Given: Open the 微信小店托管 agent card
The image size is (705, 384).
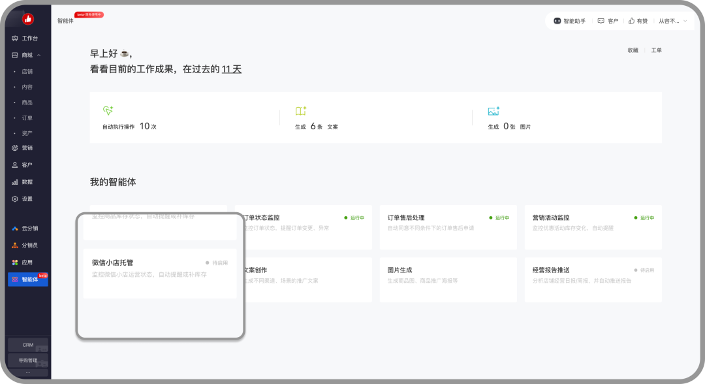Looking at the screenshot, I should (160, 274).
